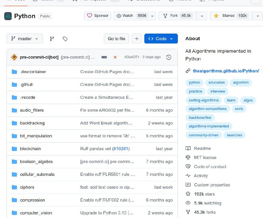Click the bit_manipulation folder icon
Screen dimensions: 263x218
(14, 136)
